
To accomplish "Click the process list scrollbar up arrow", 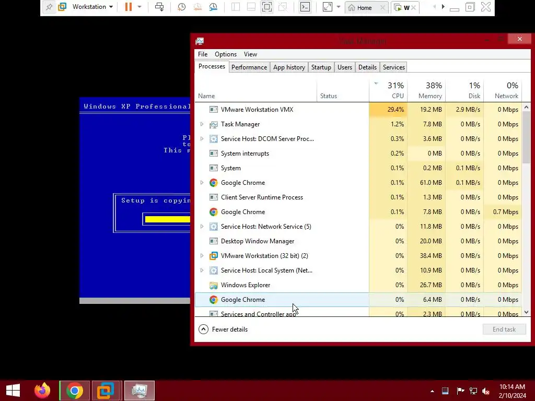I will pyautogui.click(x=526, y=107).
